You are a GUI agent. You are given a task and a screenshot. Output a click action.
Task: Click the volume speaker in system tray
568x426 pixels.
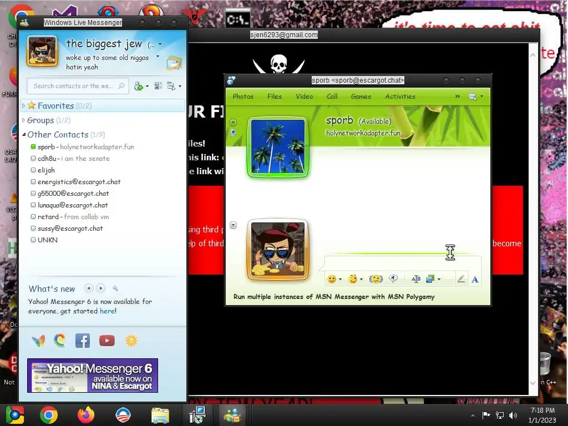[513, 415]
